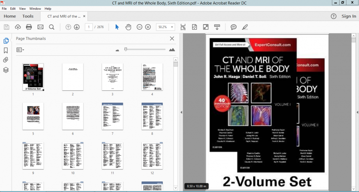Switch to the Home tab
This screenshot has height=192, width=359.
coord(10,16)
